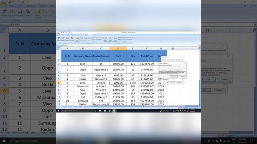
Task: Click the reenter password input field
Action: tap(169, 67)
